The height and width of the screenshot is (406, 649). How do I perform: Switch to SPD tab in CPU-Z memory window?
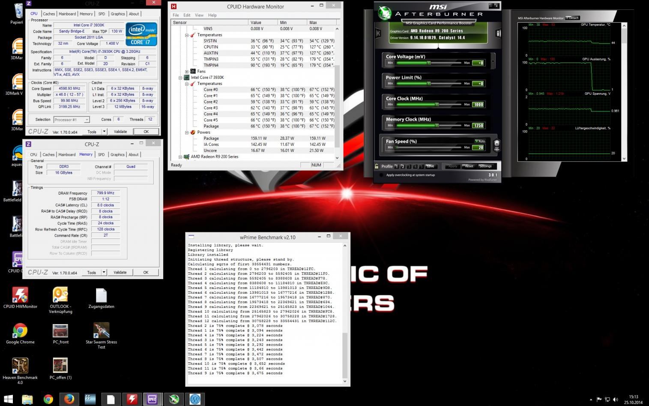101,154
